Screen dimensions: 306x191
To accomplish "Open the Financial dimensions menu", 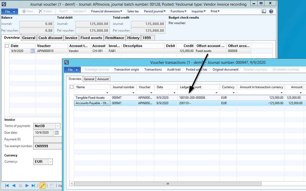I will (x=107, y=11).
